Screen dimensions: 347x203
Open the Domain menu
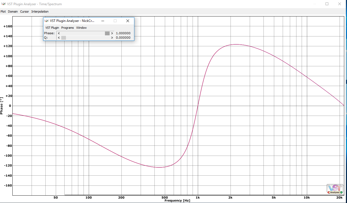[13, 12]
